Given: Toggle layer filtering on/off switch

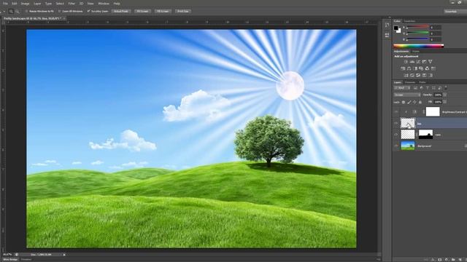Looking at the screenshot, I should [446, 87].
